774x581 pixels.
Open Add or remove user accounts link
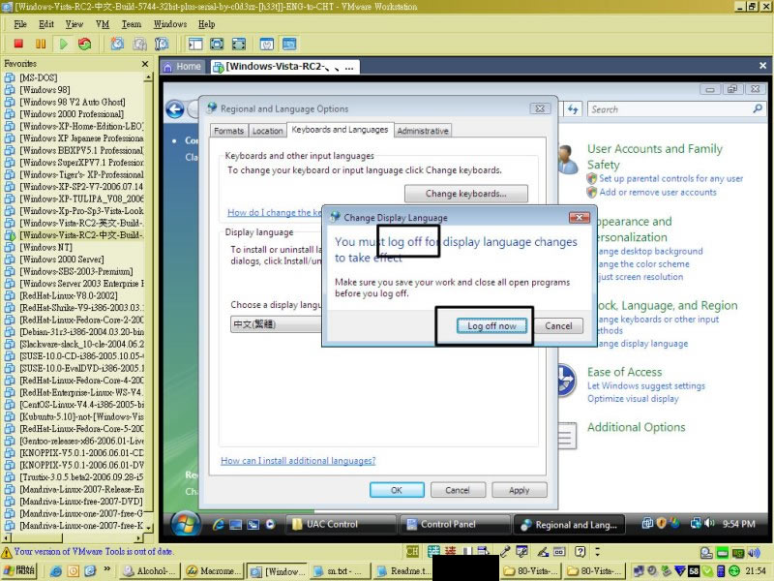pyautogui.click(x=658, y=193)
